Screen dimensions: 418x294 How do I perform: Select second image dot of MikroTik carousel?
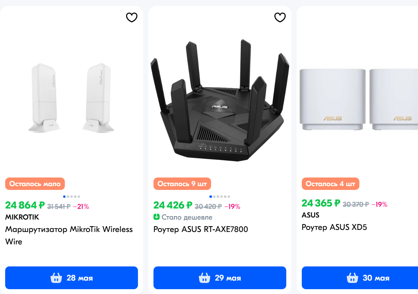(x=68, y=196)
